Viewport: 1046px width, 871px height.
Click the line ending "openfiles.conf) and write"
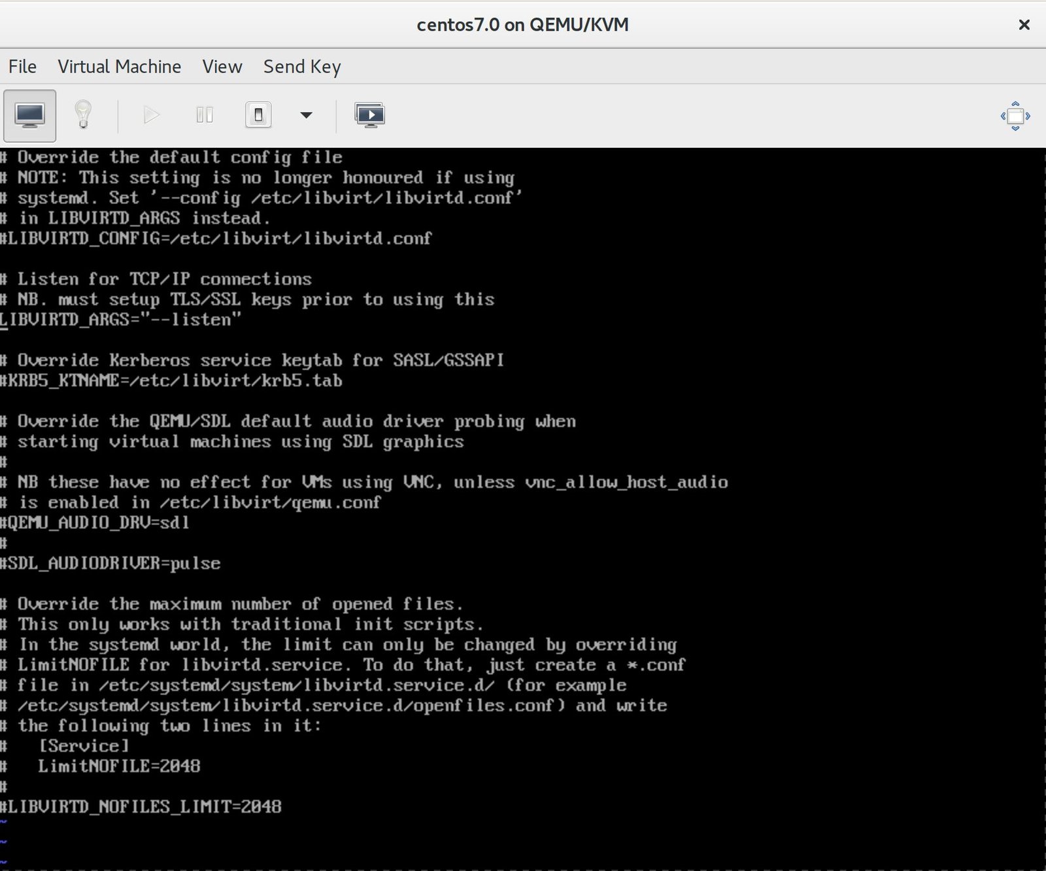pos(334,705)
